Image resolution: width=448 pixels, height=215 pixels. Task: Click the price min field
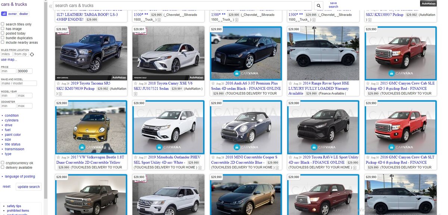click(x=9, y=71)
